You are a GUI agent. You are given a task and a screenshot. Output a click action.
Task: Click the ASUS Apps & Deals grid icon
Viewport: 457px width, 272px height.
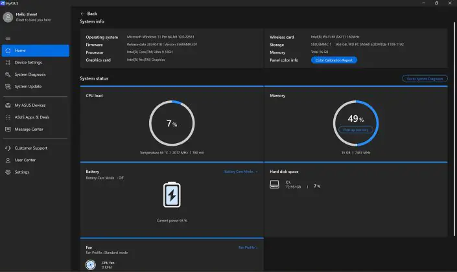tap(8, 117)
